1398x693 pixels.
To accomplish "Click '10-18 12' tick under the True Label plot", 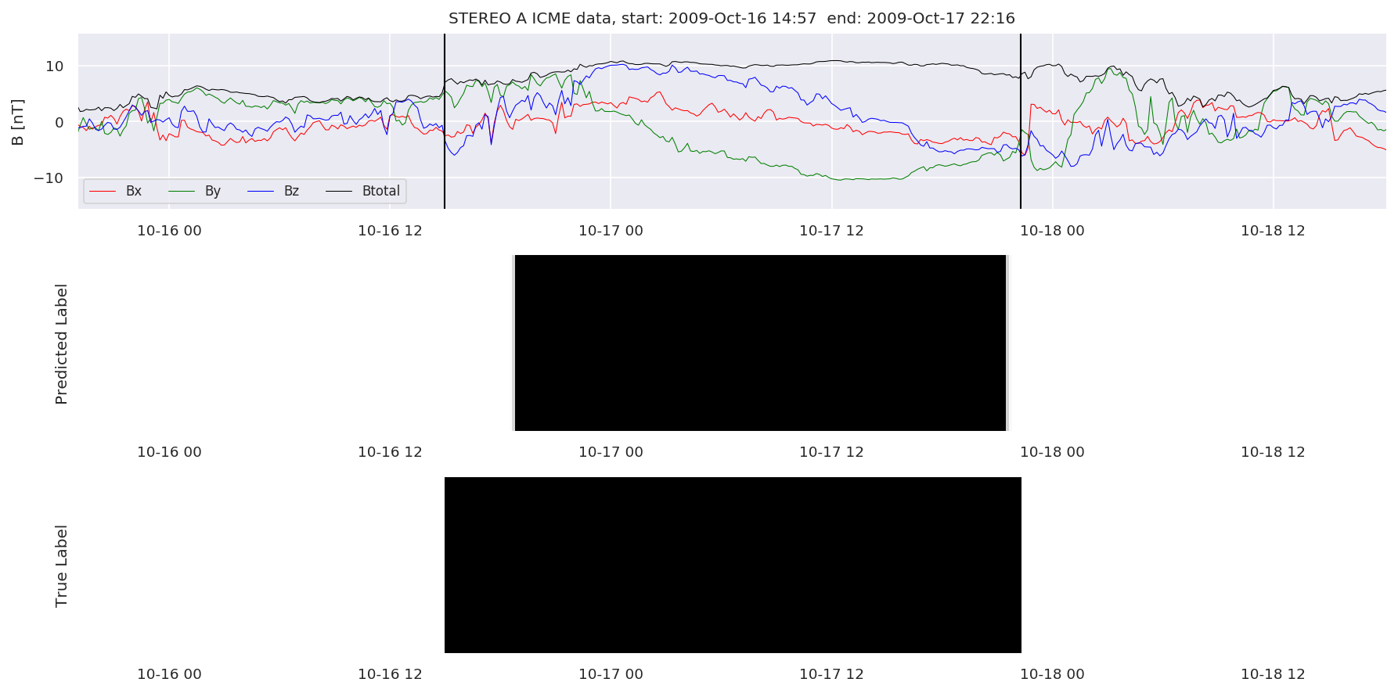I will 1273,674.
